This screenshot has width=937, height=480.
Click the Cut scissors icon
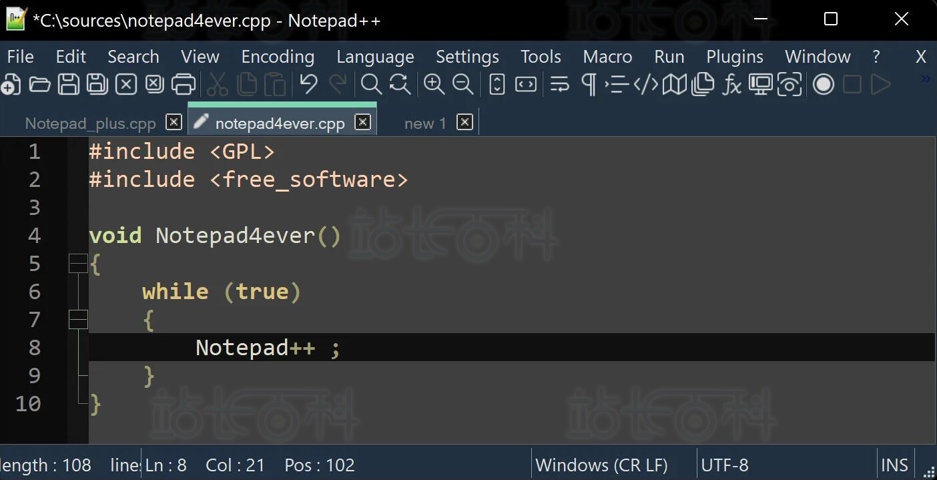coord(218,85)
